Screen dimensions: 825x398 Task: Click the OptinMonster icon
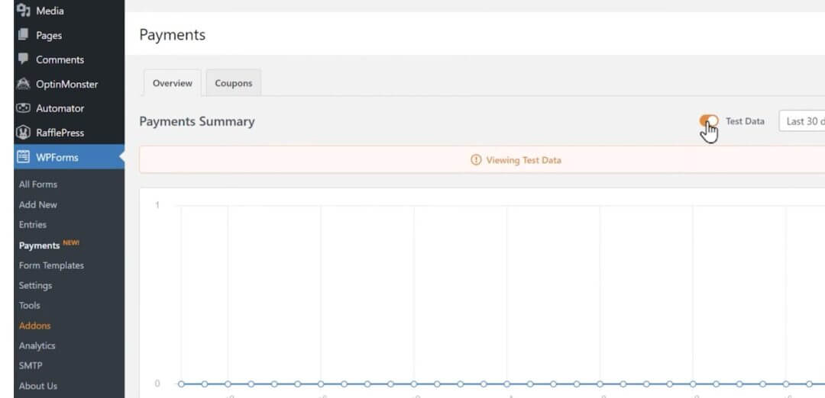23,84
